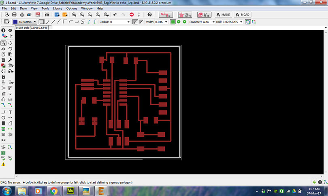Select the Route airwire tool

3,105
